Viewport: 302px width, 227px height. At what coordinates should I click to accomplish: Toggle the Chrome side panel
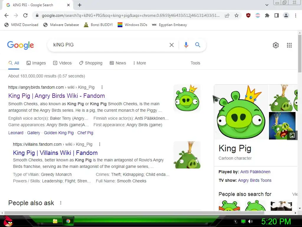click(277, 15)
